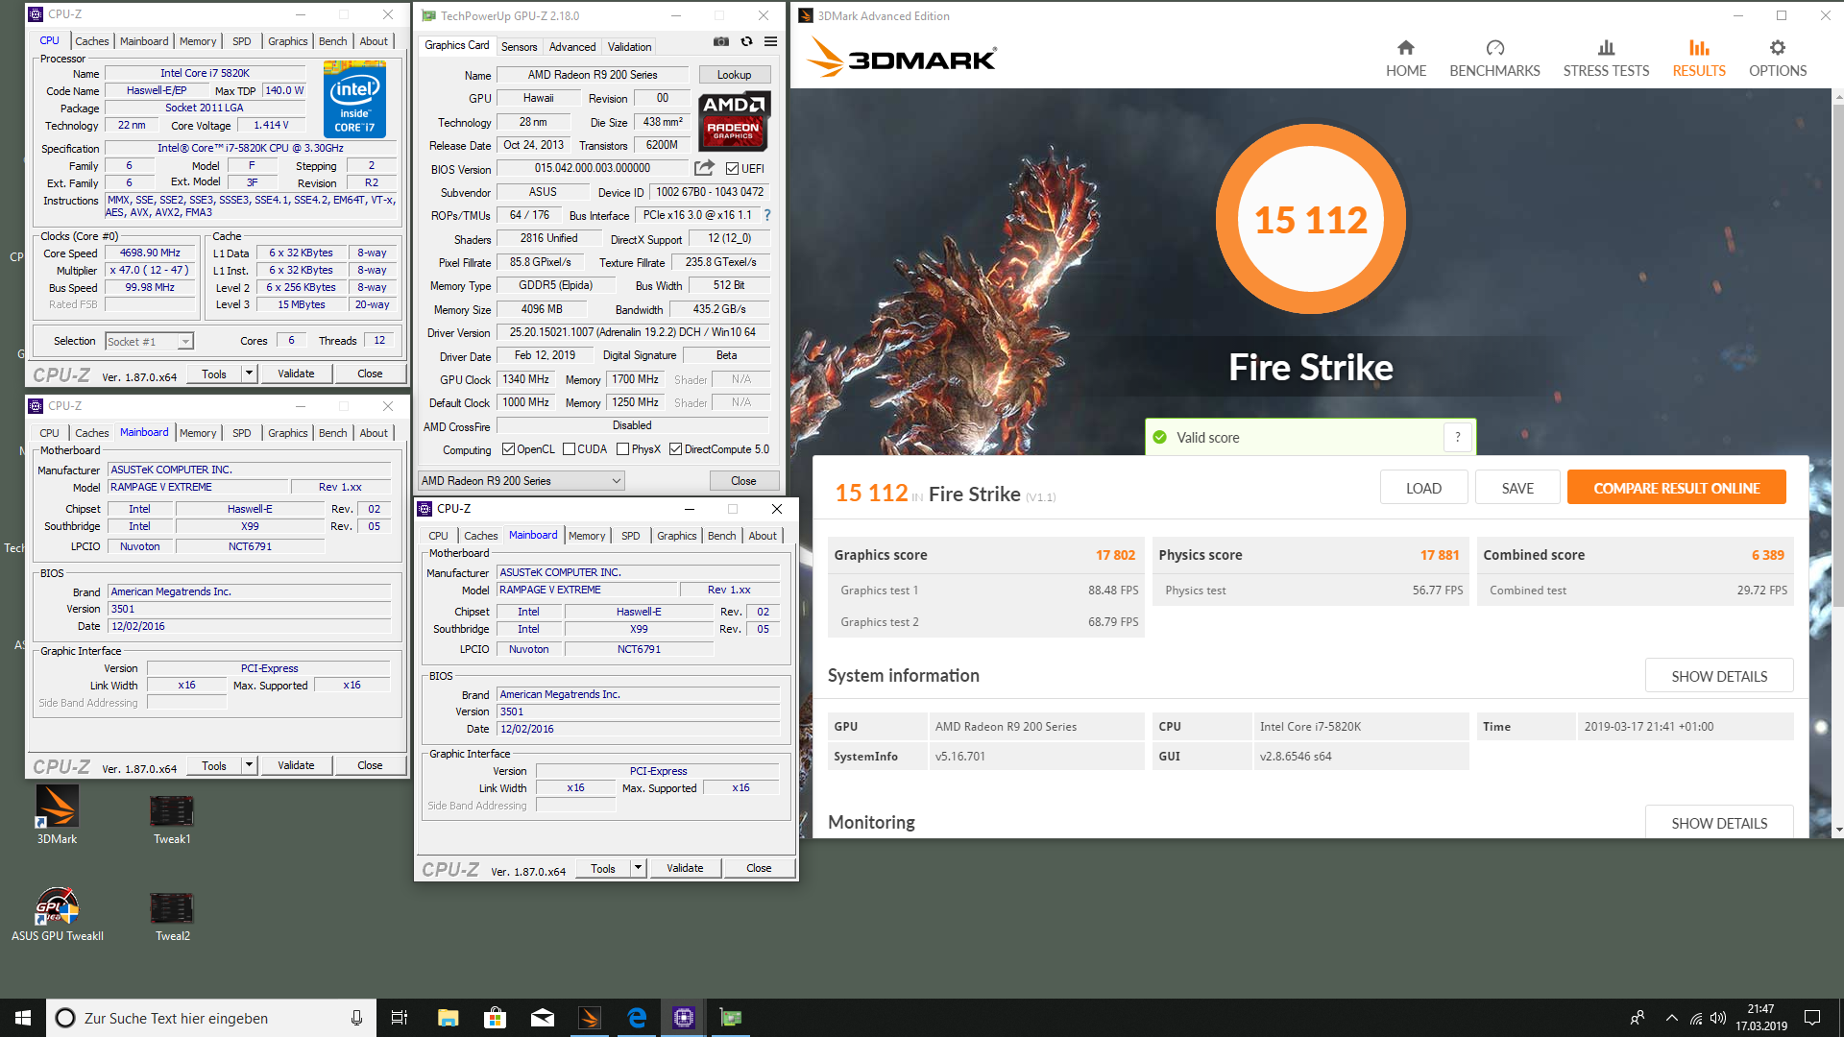The height and width of the screenshot is (1037, 1844).
Task: Switch to Caches tab in top CPU-Z
Action: [92, 41]
